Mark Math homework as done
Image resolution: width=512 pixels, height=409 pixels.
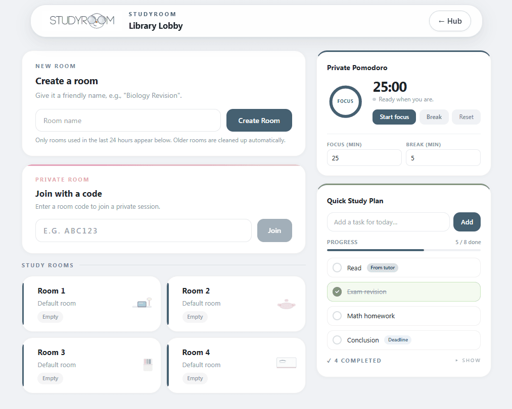click(x=337, y=316)
